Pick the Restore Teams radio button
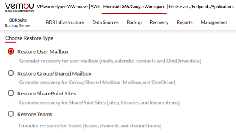This screenshot has height=133, width=236. [11, 114]
